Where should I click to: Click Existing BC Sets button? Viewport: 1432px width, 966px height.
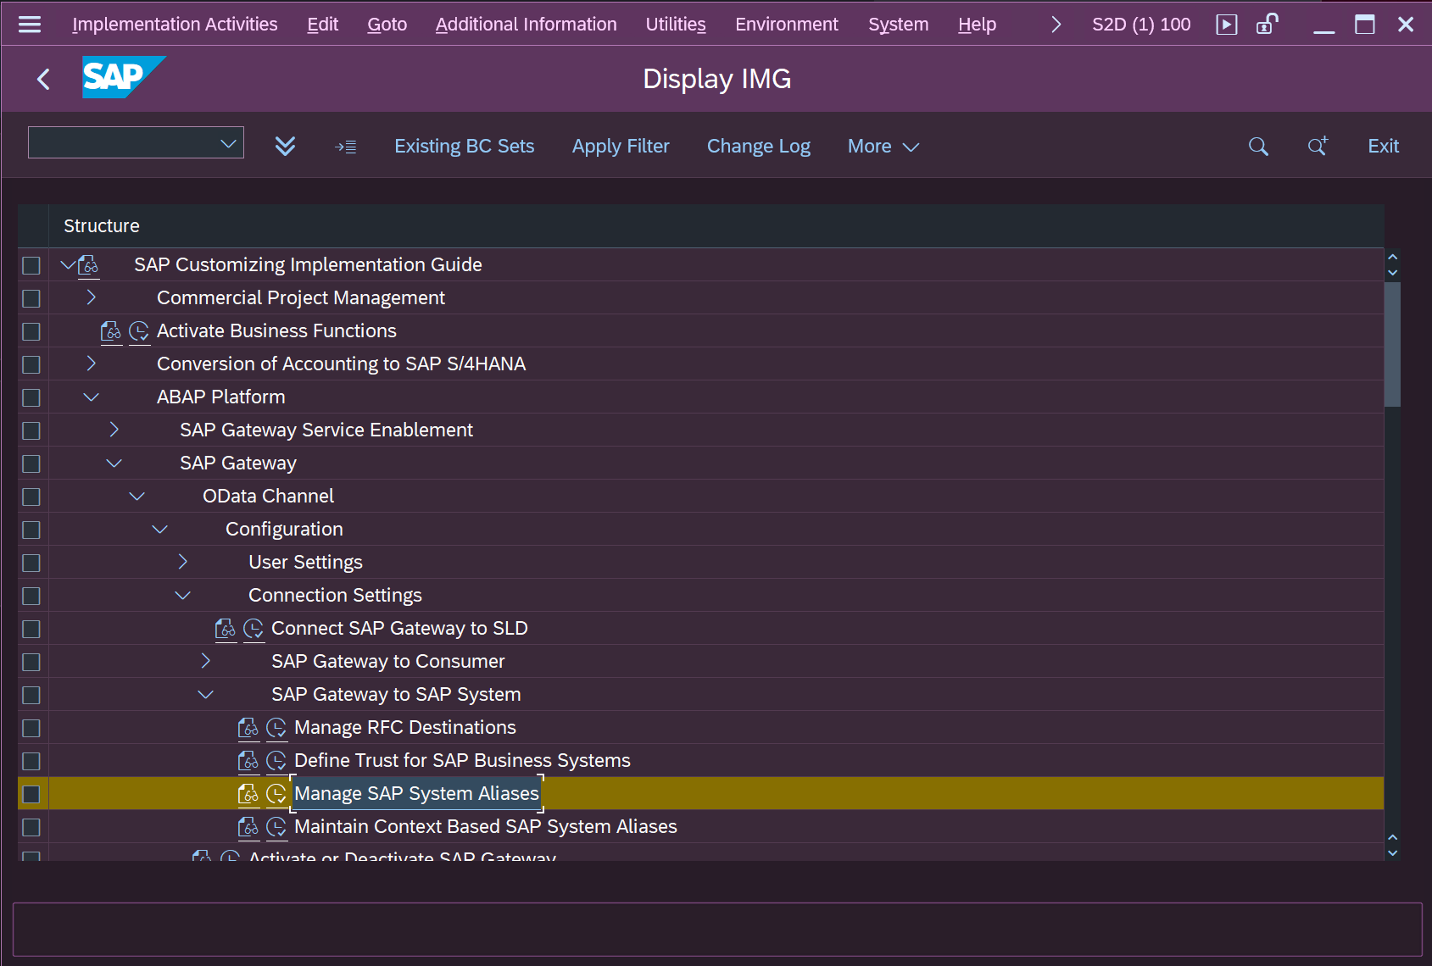pos(464,147)
